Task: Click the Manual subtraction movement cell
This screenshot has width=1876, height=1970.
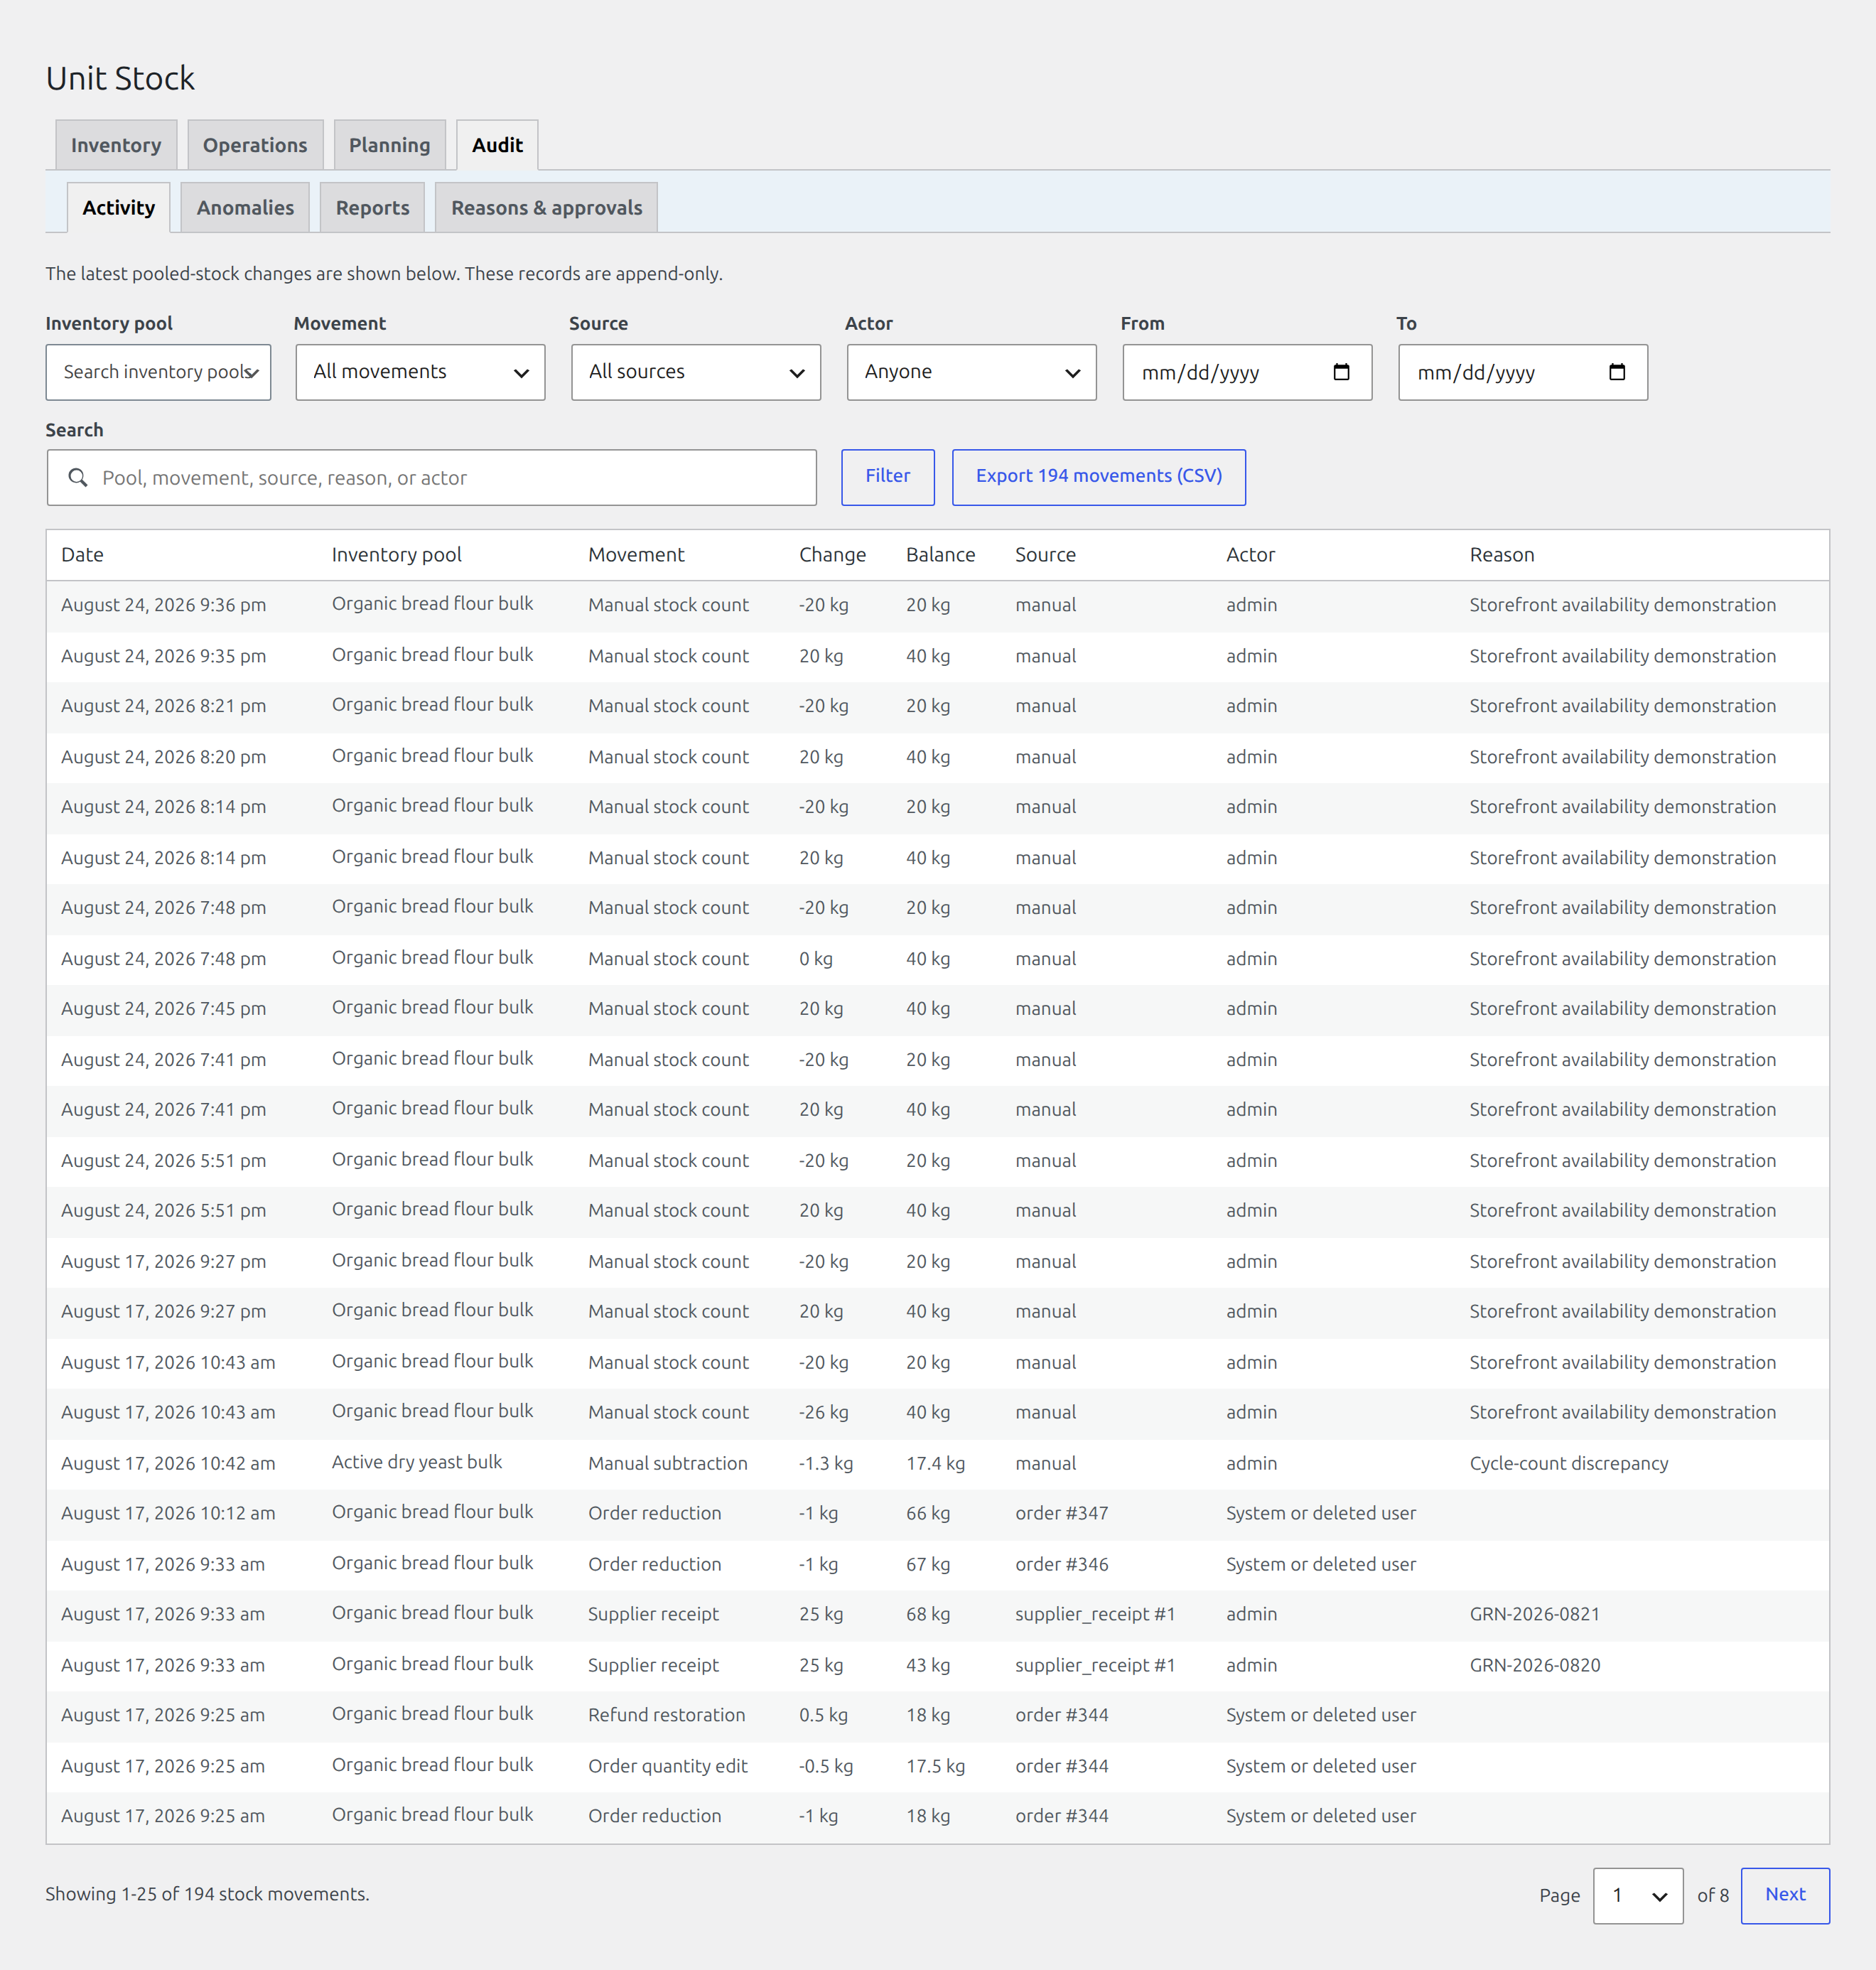Action: click(x=667, y=1463)
